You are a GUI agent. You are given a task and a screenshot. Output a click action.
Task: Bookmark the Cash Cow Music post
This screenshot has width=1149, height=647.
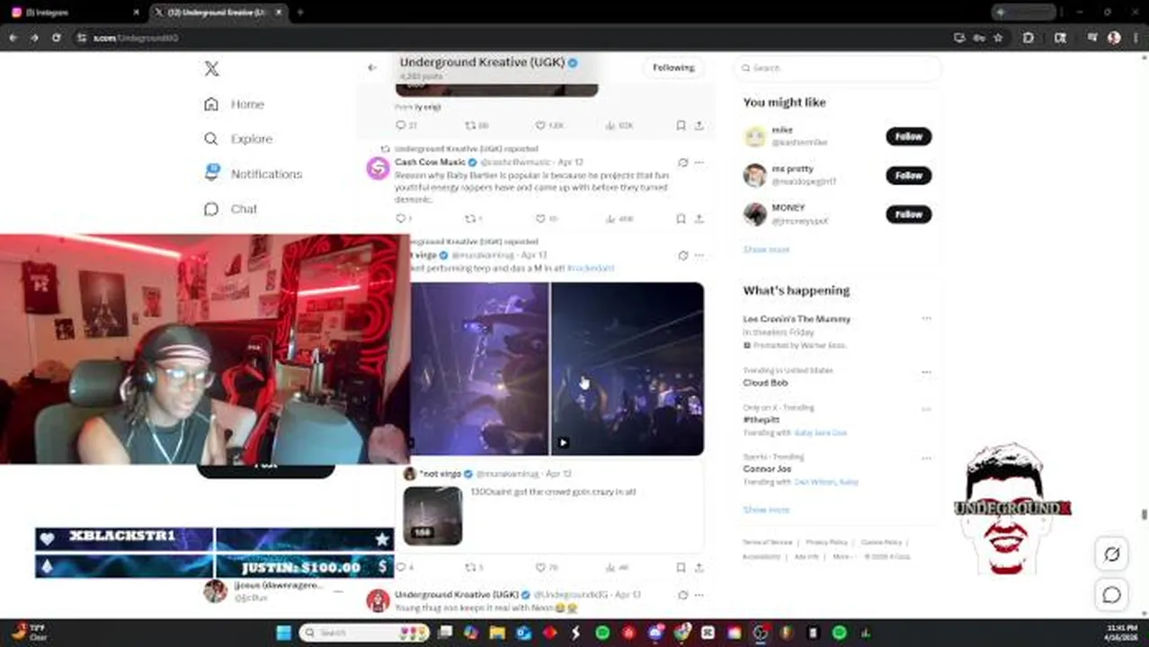pyautogui.click(x=681, y=218)
